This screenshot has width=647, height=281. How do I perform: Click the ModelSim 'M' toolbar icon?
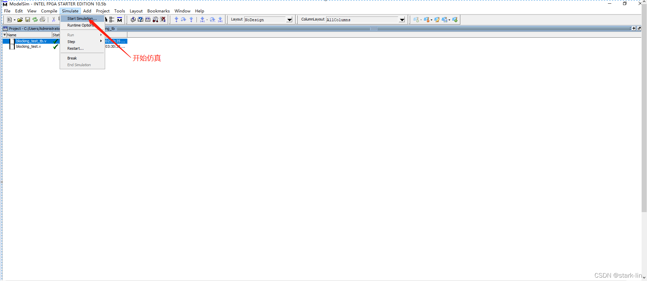[x=120, y=19]
